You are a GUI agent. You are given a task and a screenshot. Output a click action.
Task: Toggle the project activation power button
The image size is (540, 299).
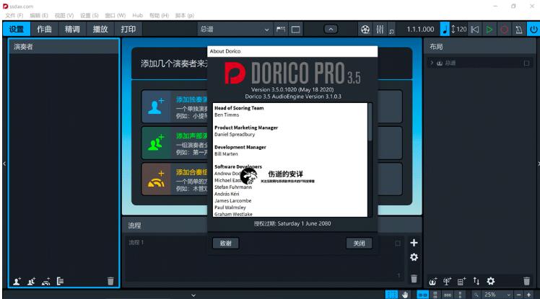(x=534, y=30)
